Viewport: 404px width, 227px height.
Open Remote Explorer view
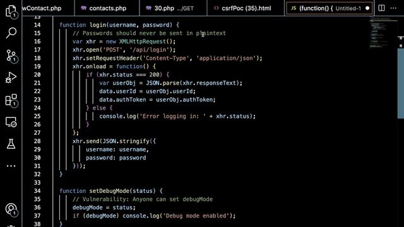tap(11, 122)
